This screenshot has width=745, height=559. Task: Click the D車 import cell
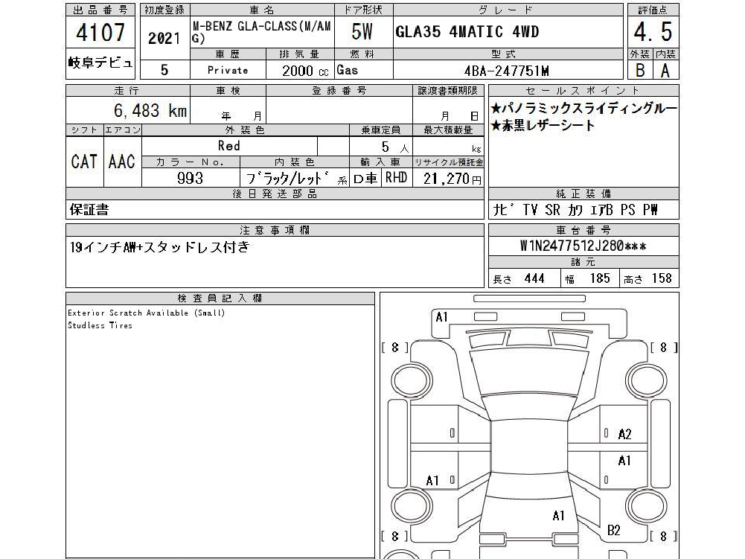(365, 178)
